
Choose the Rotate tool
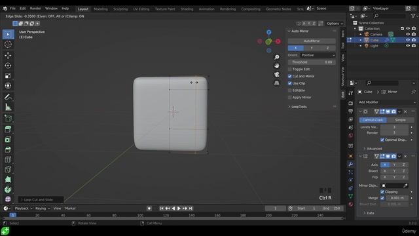click(x=8, y=66)
